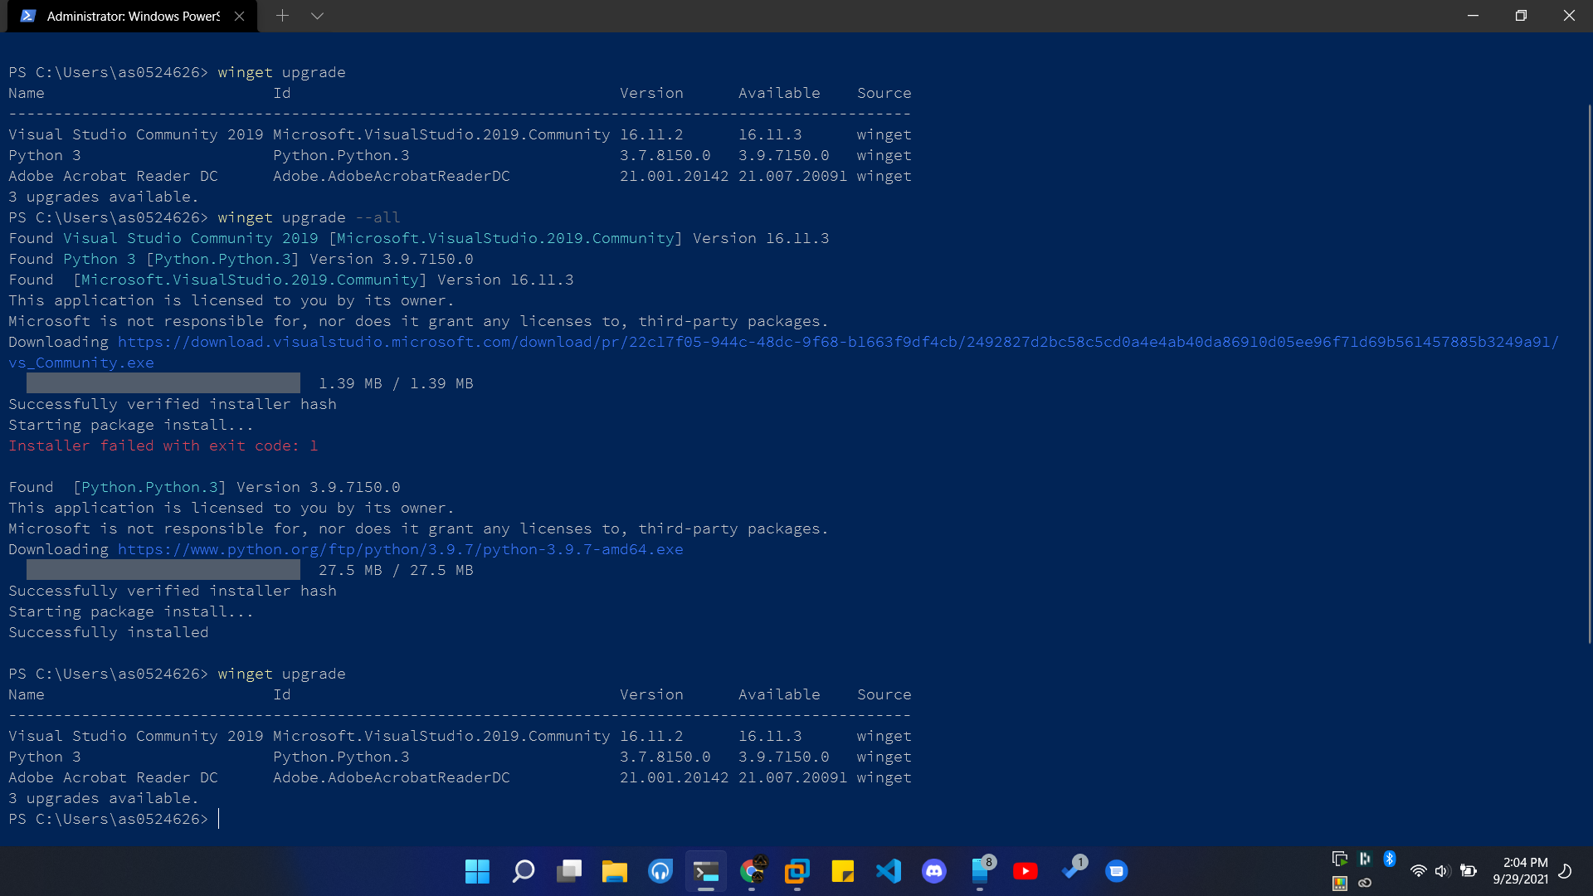Click the 'winget upgrade --all' command text
Viewport: 1593px width, 896px height.
(309, 217)
